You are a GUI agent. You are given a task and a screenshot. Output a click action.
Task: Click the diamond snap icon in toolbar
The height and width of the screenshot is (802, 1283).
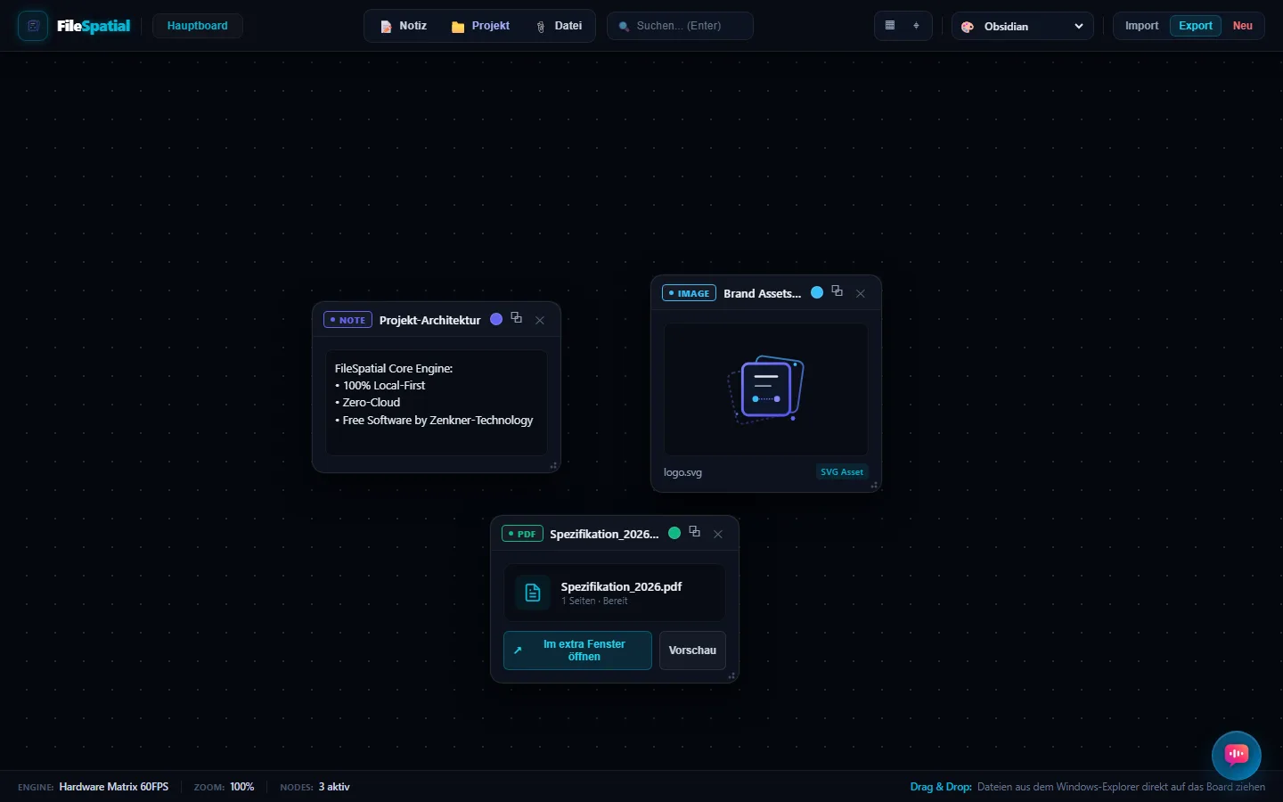click(917, 26)
